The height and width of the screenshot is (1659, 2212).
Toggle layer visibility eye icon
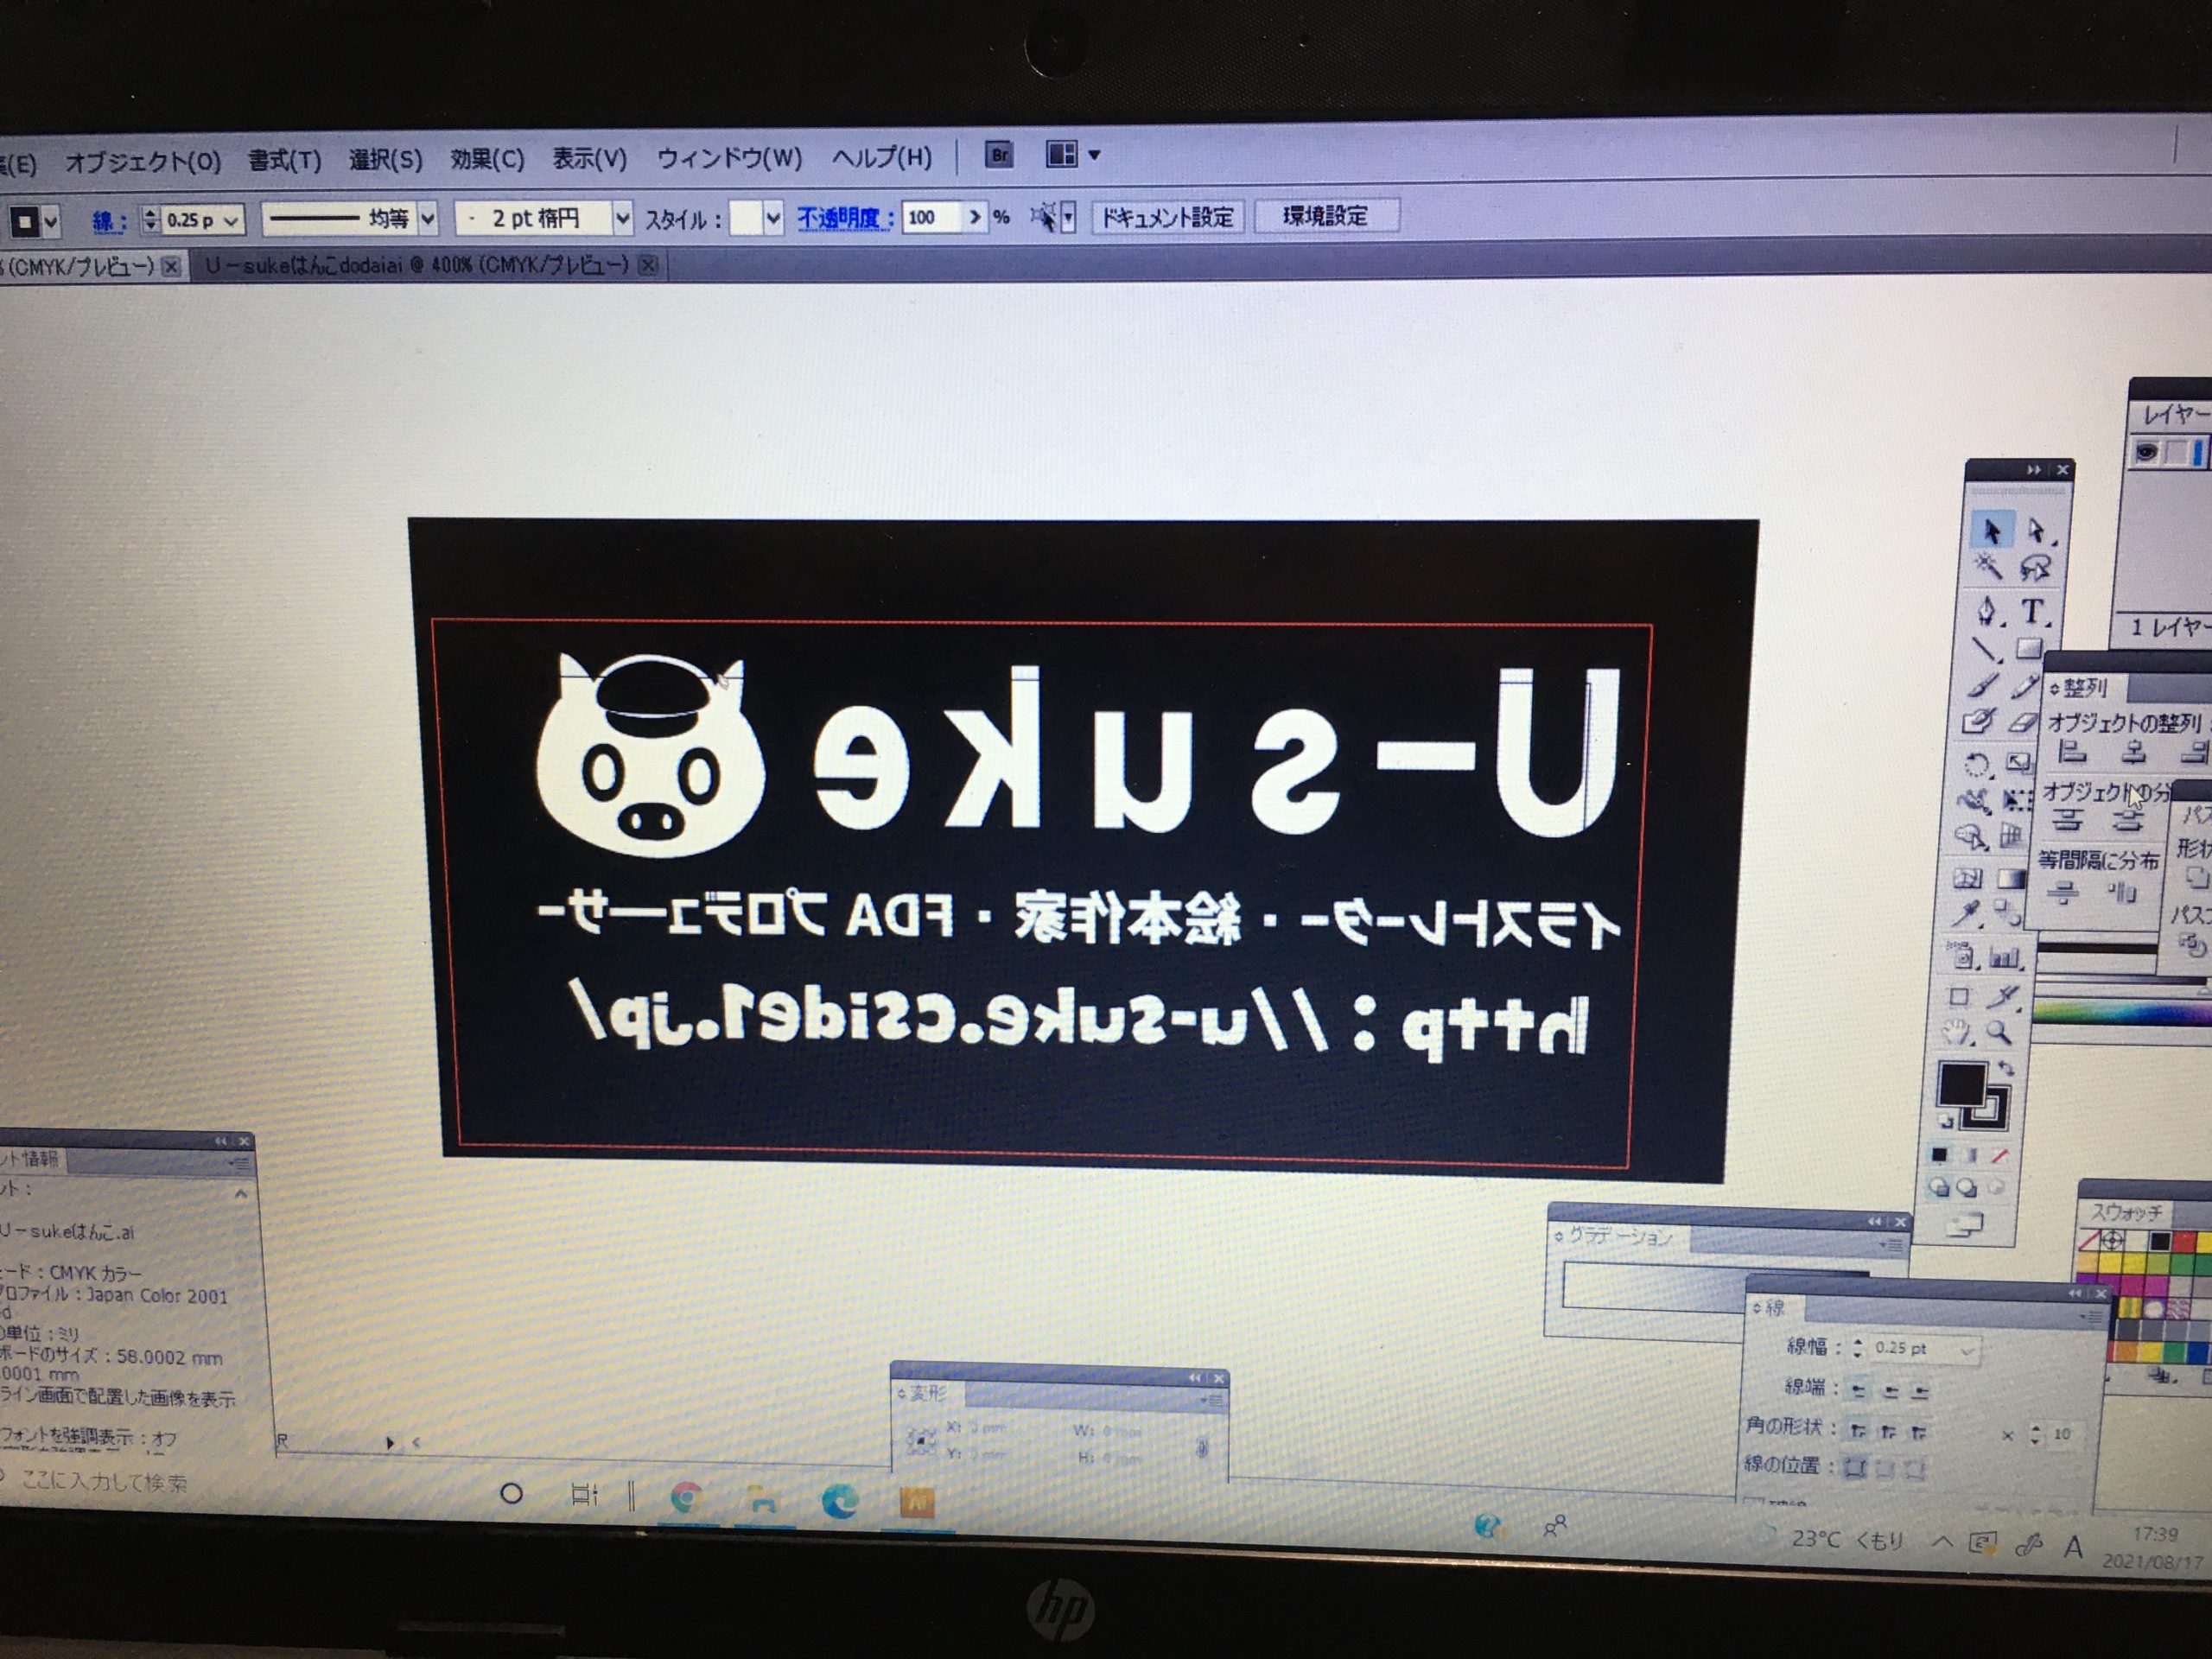(2146, 452)
